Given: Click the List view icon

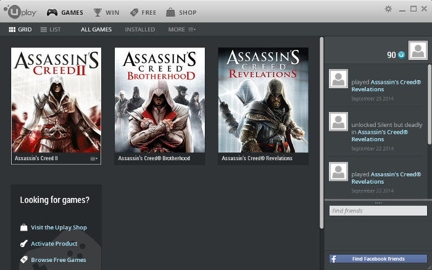Looking at the screenshot, I should click(44, 30).
